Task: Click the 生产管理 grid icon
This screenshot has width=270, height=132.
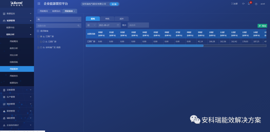Action: [4, 97]
